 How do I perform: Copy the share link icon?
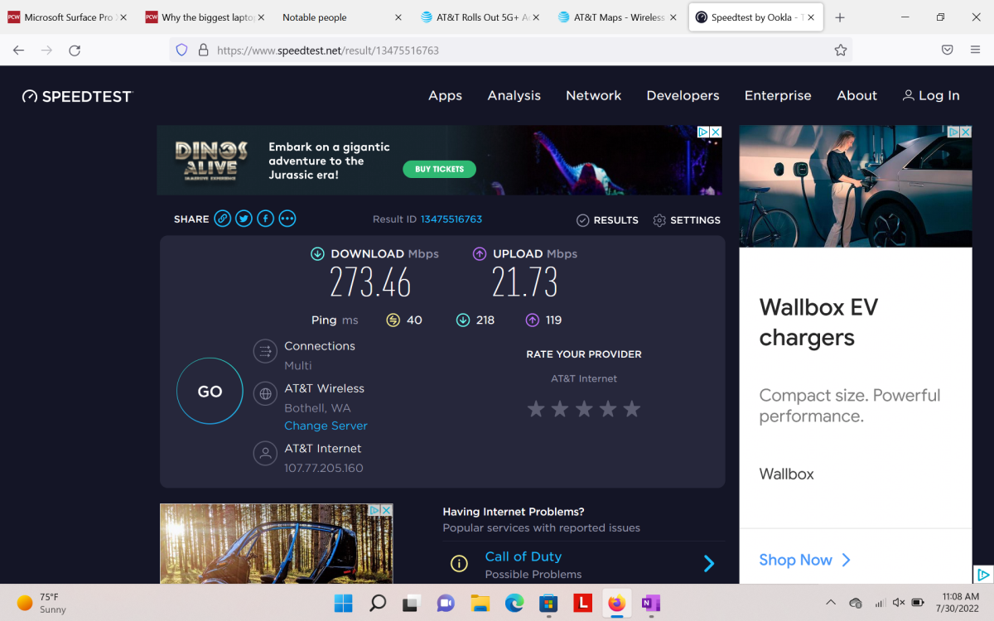[222, 219]
